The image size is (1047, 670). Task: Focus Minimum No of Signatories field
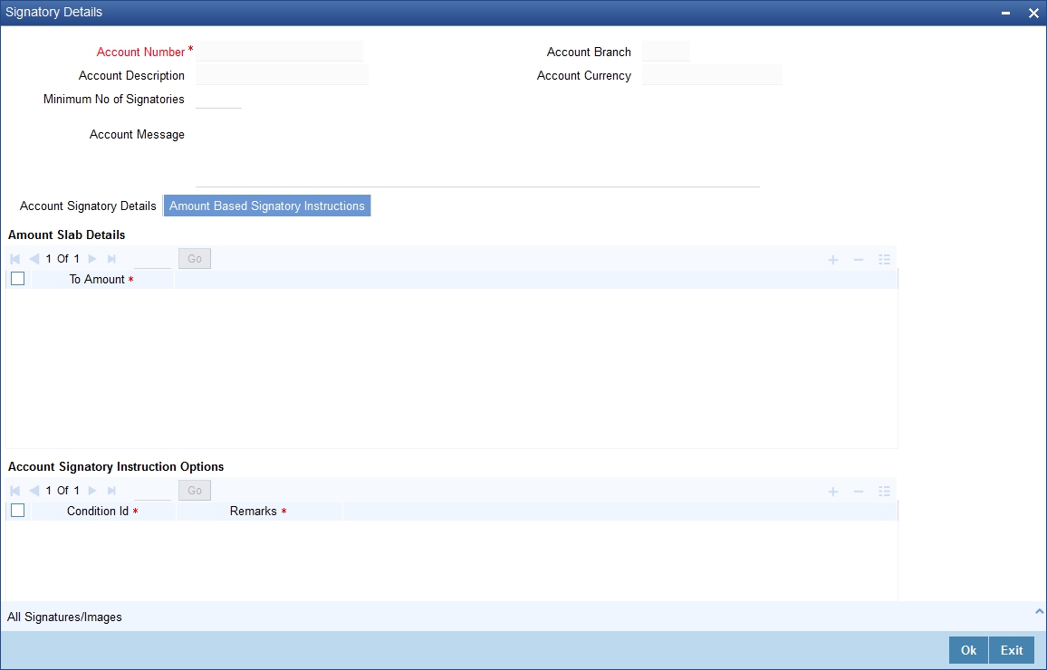(218, 99)
